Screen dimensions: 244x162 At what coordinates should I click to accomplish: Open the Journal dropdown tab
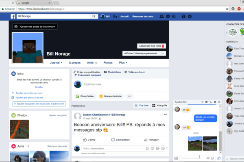coord(56,63)
